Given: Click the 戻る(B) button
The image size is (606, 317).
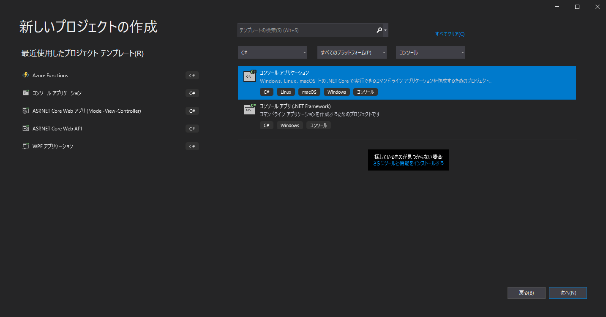Looking at the screenshot, I should pos(526,293).
